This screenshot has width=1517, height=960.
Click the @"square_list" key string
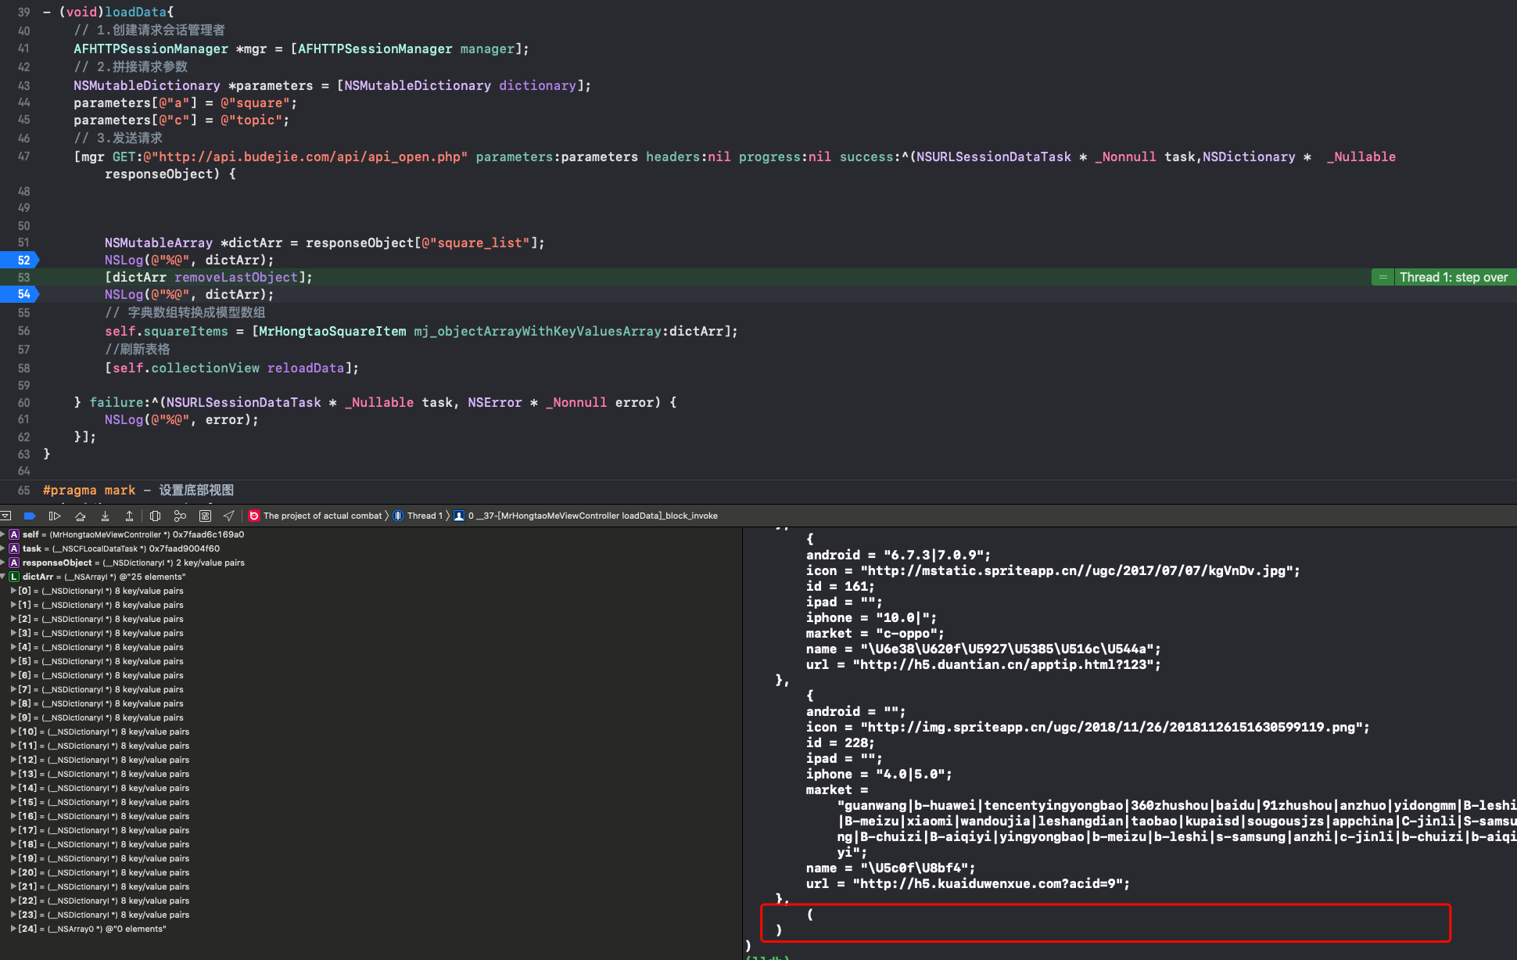point(476,243)
